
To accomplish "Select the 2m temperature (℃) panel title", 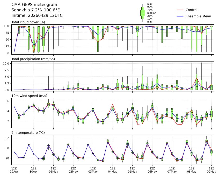I will click(x=28, y=133).
